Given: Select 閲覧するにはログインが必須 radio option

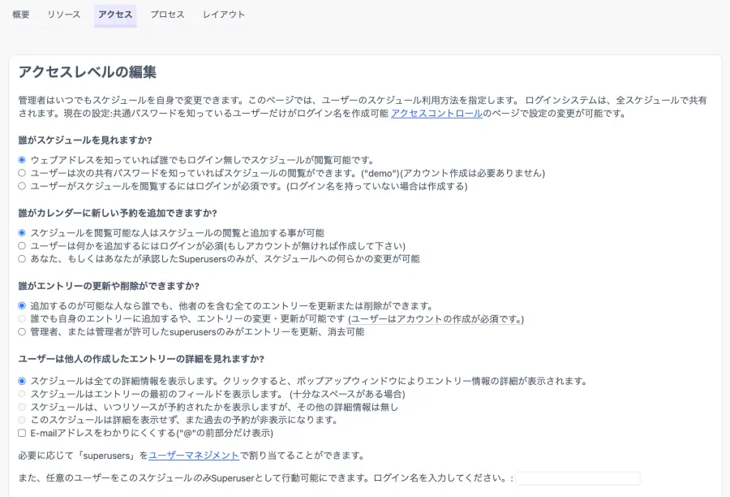Looking at the screenshot, I should tap(22, 186).
